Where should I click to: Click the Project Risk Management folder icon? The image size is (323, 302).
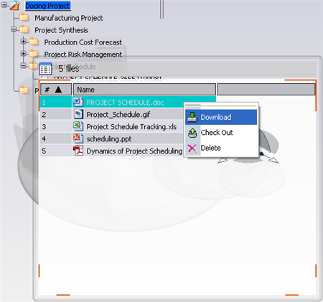point(34,54)
